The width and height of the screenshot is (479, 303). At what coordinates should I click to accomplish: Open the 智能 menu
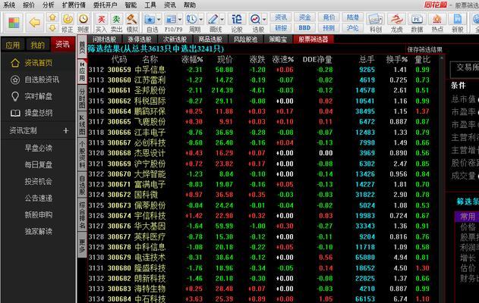pyautogui.click(x=131, y=5)
